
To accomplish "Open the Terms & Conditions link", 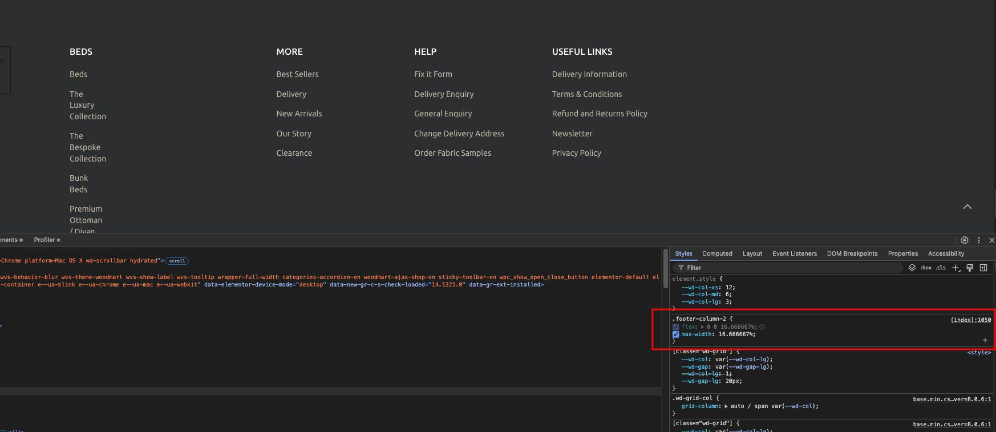I will (587, 94).
